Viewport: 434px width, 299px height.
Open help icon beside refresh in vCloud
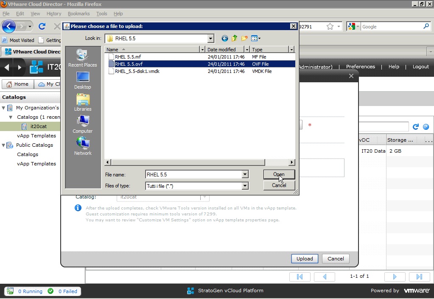(x=426, y=127)
